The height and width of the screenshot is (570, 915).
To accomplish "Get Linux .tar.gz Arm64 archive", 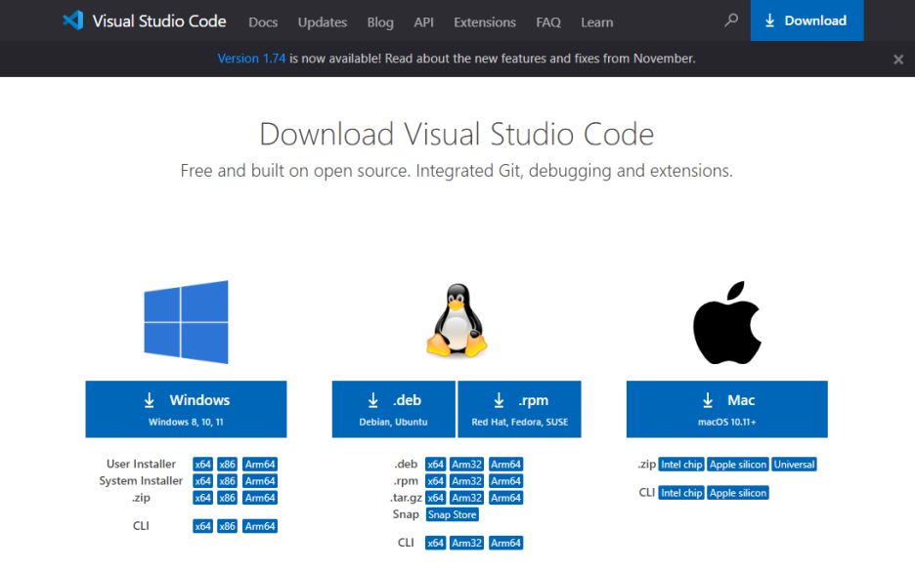I will click(x=506, y=499).
